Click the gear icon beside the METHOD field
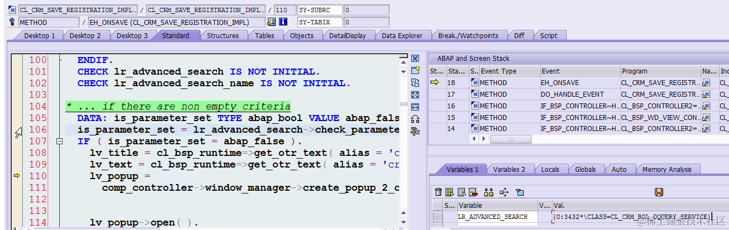The width and height of the screenshot is (729, 230). (x=12, y=22)
